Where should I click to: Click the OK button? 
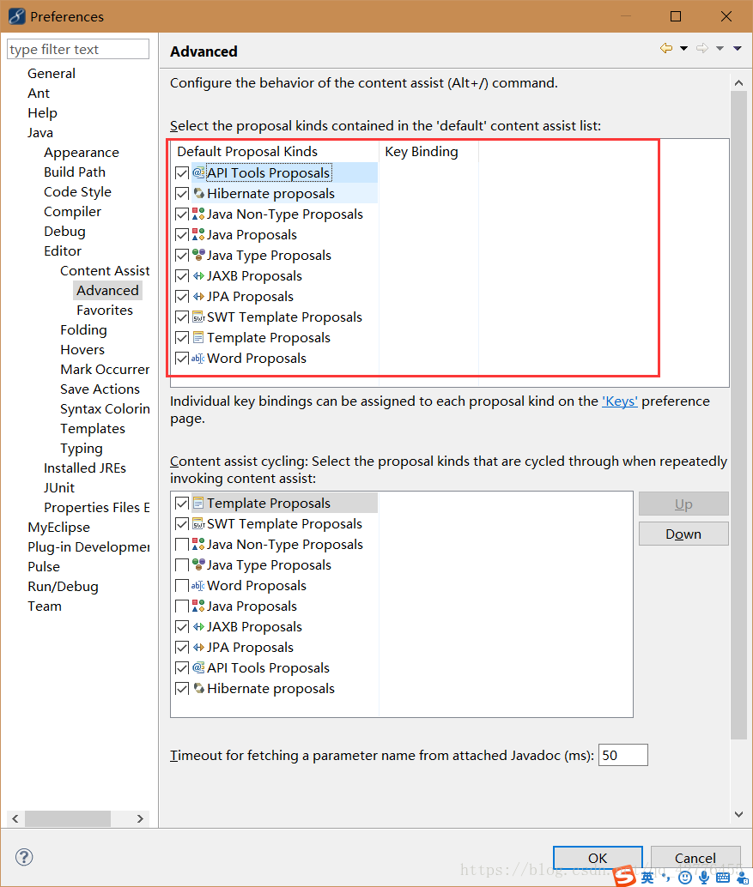(598, 858)
